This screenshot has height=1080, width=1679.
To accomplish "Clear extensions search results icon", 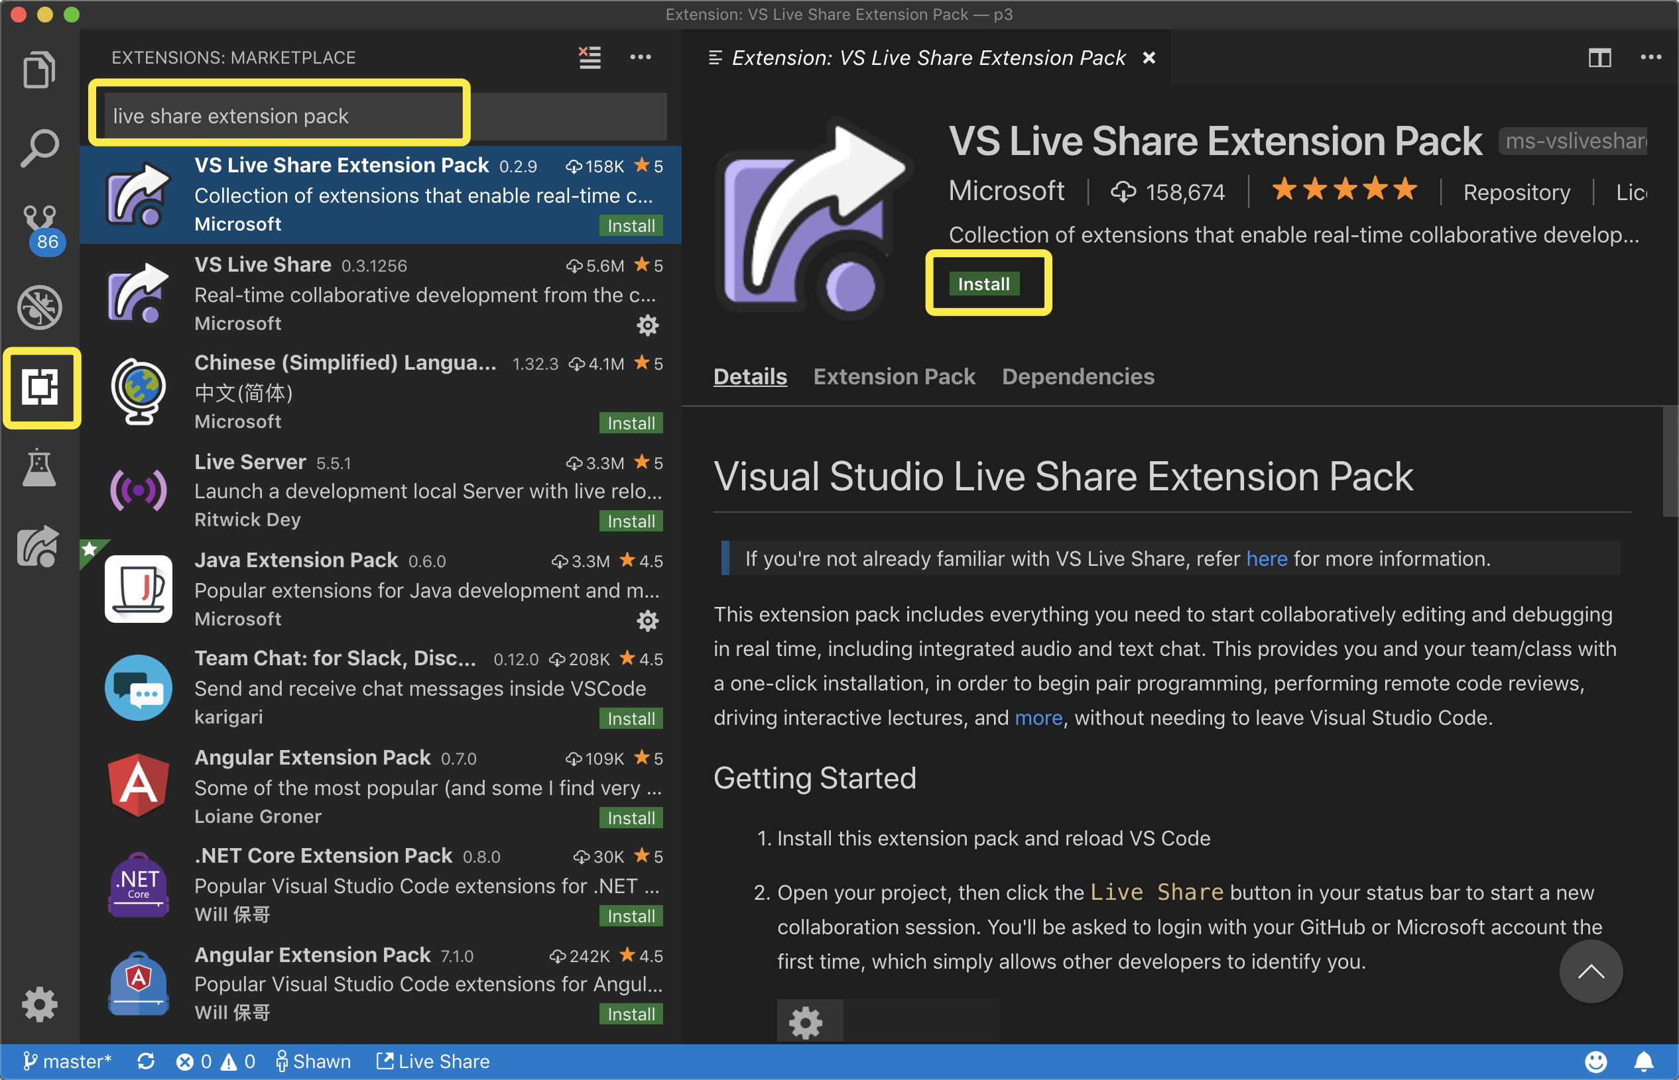I will coord(590,58).
